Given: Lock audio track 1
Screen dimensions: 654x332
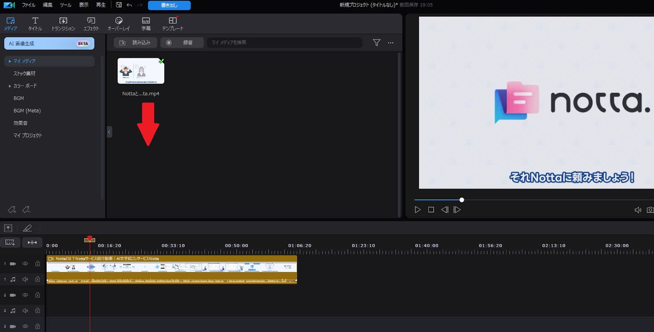Looking at the screenshot, I should click(38, 279).
